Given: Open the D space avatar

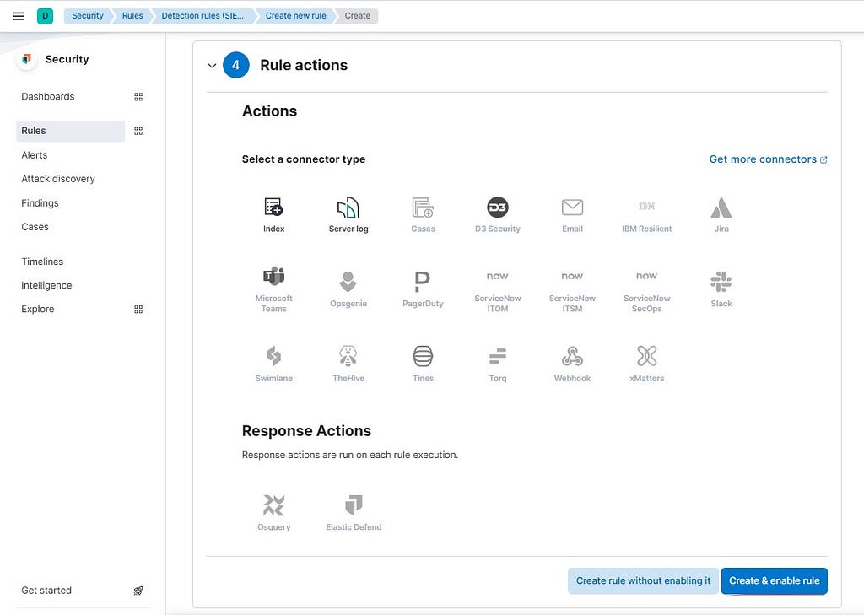Looking at the screenshot, I should 46,16.
